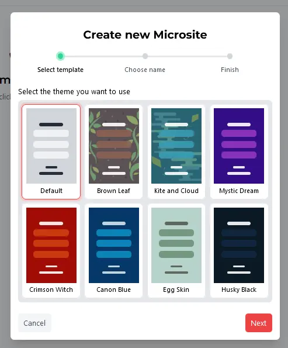Viewport: 288px width, 348px height.
Task: Click the green Select template step dot
Action: coord(60,56)
